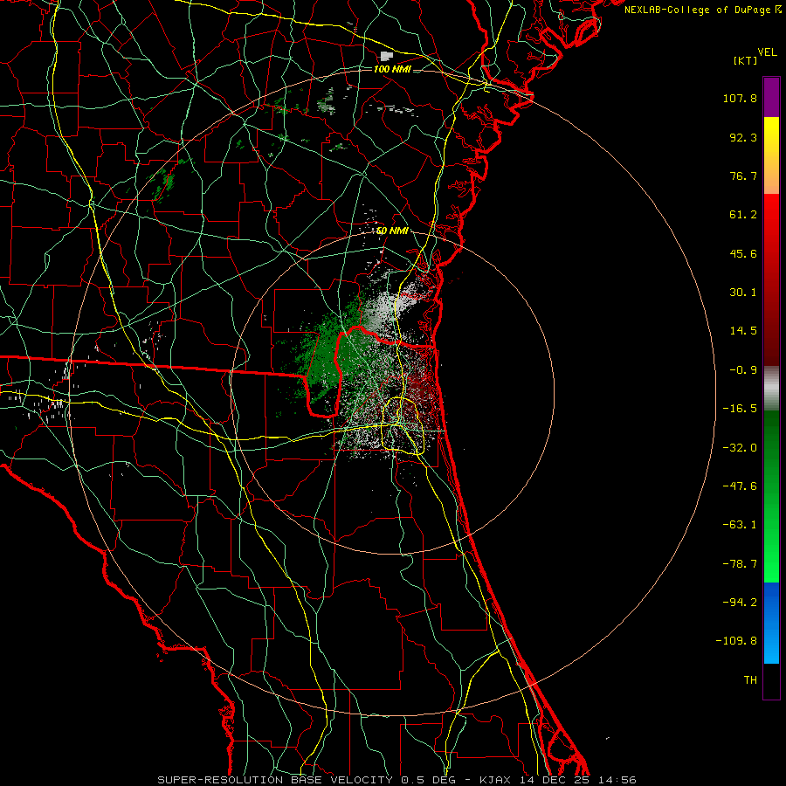Pick the purple segment of the velocity color bar
This screenshot has height=786, width=786.
[771, 97]
